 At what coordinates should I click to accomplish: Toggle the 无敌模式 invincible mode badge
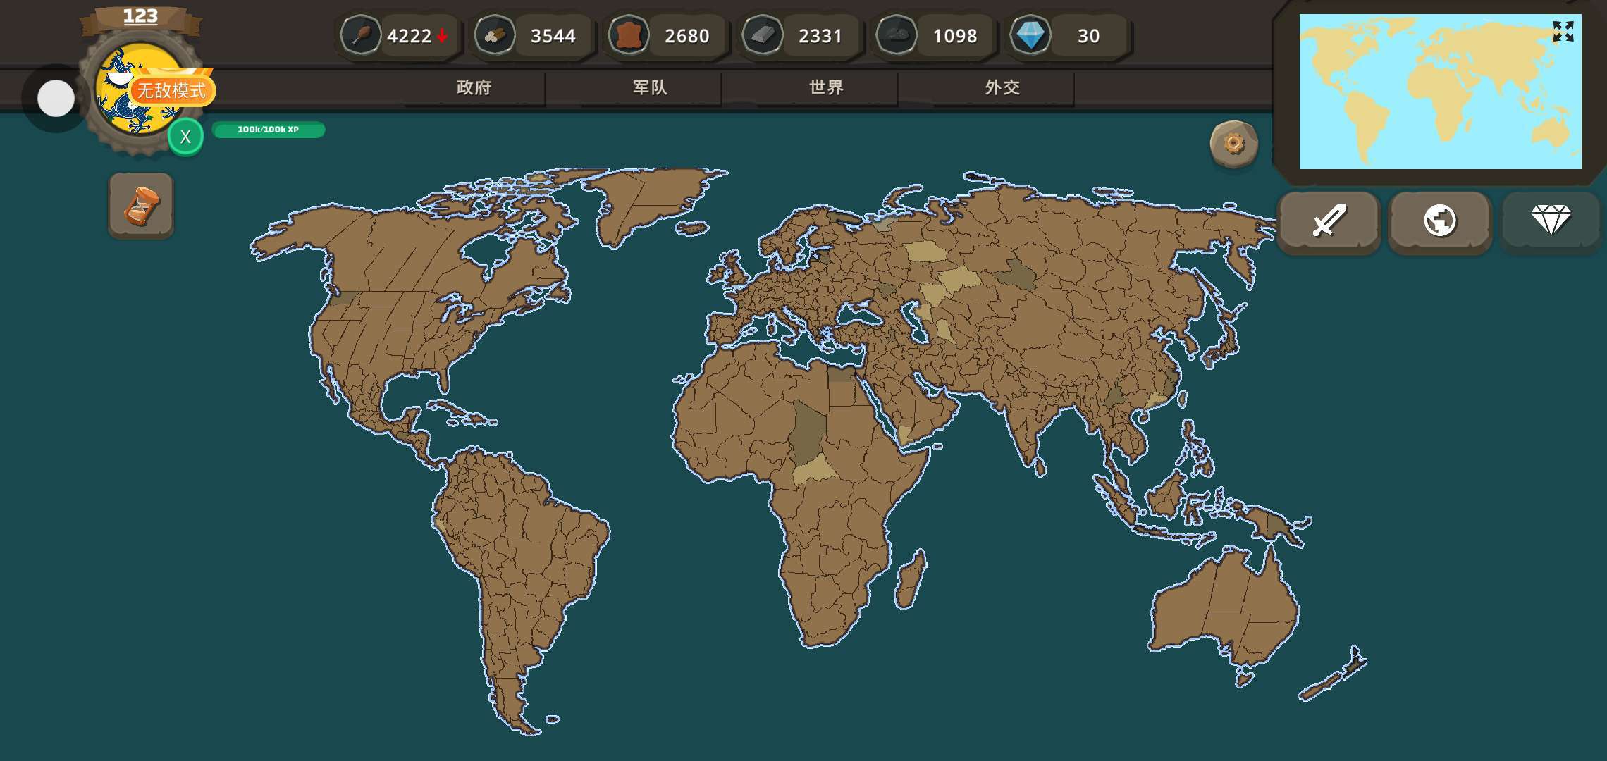tap(171, 90)
